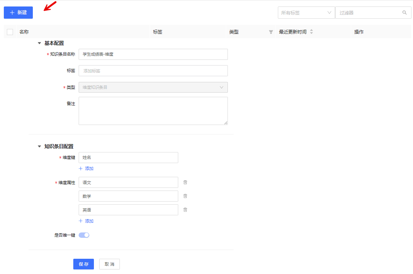Viewport: 413px width, 274px height.
Task: Delete the 语文 dimension attribute row
Action: [185, 182]
